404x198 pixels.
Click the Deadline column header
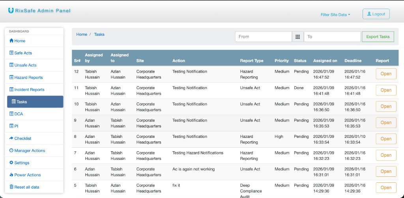pos(353,61)
